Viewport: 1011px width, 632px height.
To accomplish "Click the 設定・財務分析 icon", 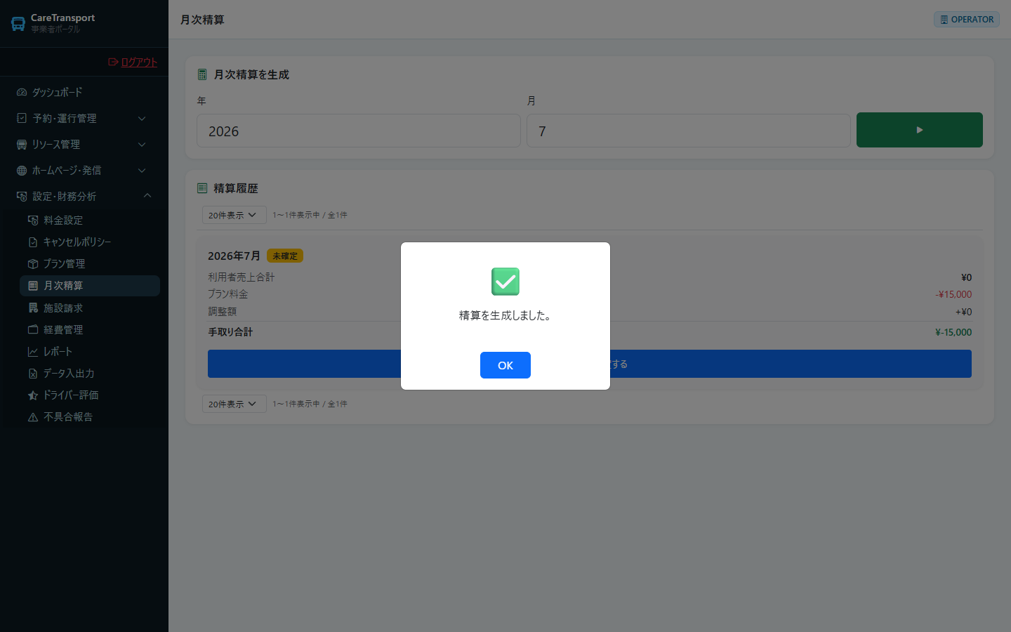I will tap(22, 196).
